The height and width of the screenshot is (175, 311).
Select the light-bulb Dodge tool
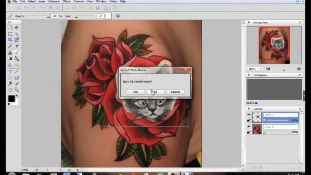point(17,65)
